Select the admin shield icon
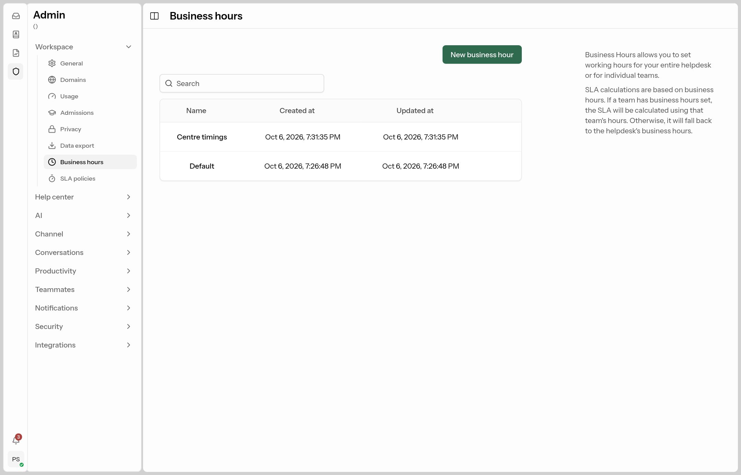 coord(16,71)
